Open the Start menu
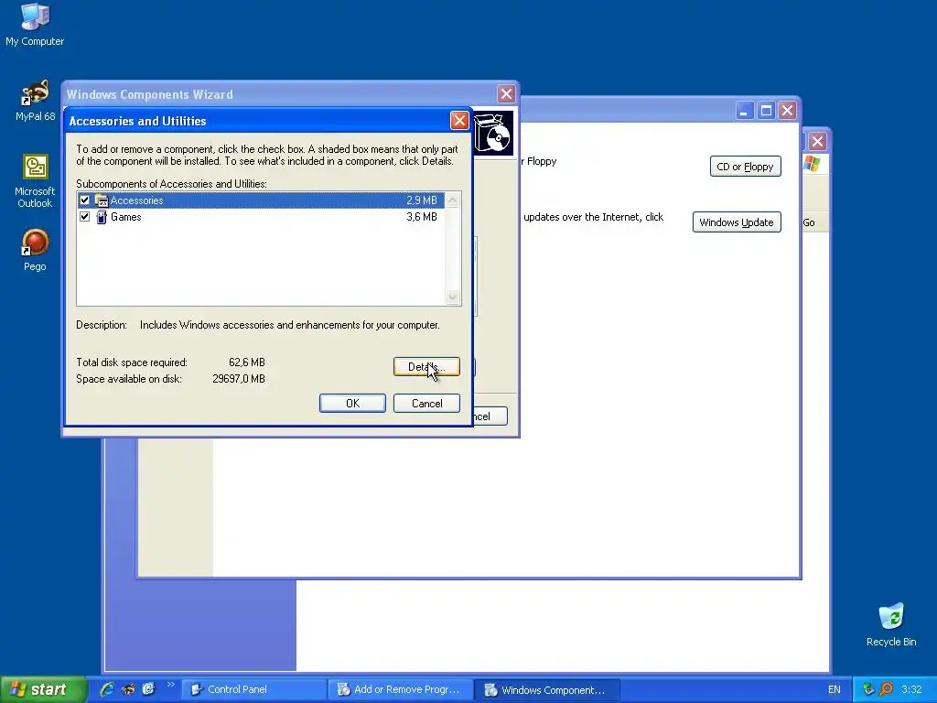Viewport: 937px width, 703px height. click(43, 689)
